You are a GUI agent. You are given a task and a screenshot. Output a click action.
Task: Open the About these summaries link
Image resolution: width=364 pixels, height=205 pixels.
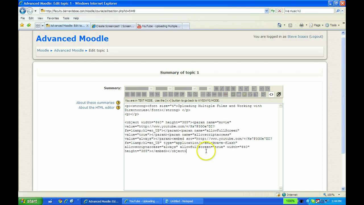(x=95, y=102)
